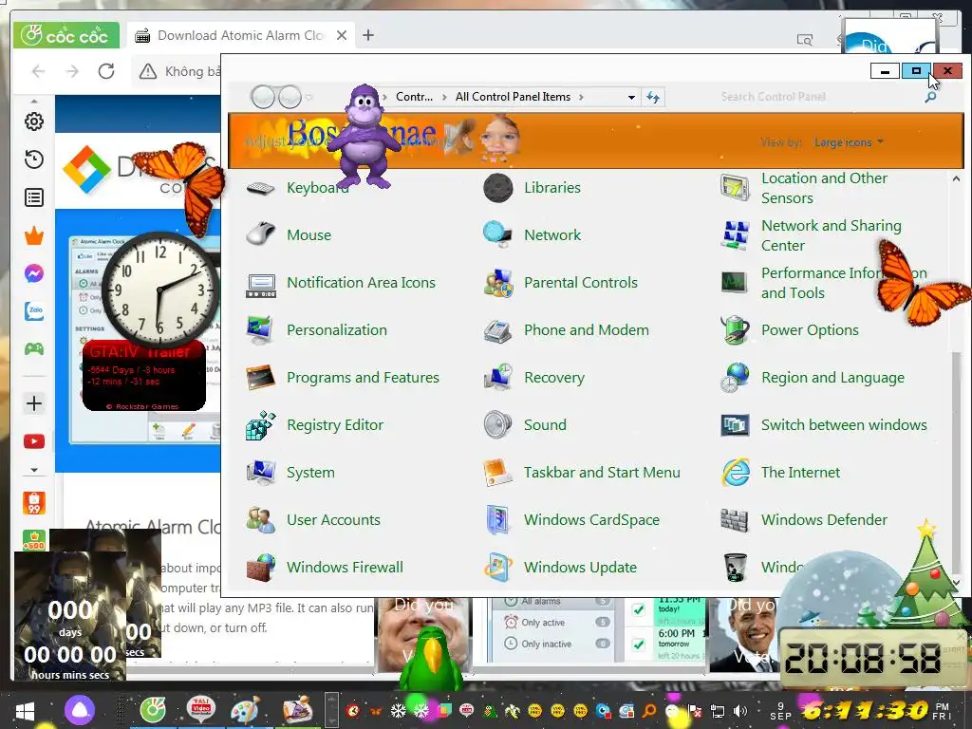Close the Atomic Alarm Clock browser tab

tap(342, 35)
